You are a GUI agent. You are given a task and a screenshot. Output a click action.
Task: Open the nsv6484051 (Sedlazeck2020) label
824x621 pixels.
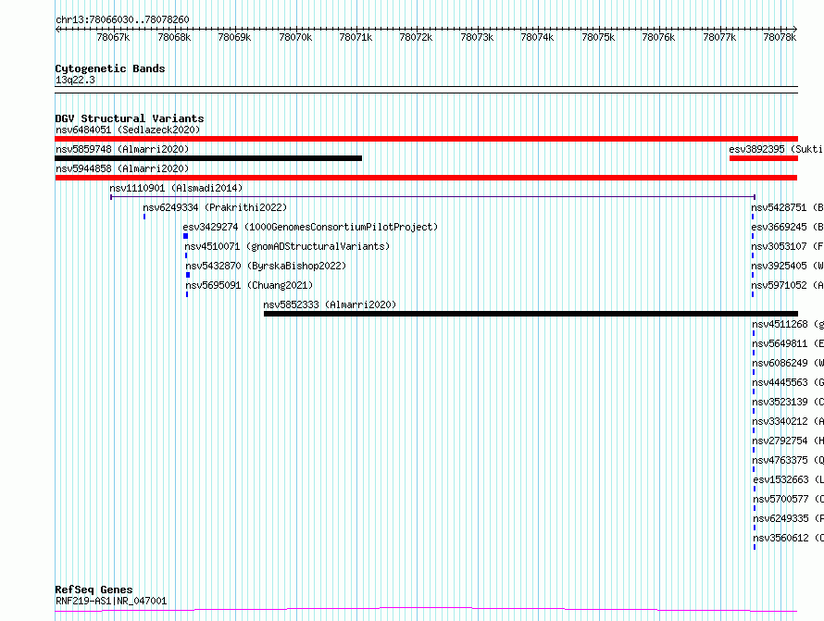128,130
